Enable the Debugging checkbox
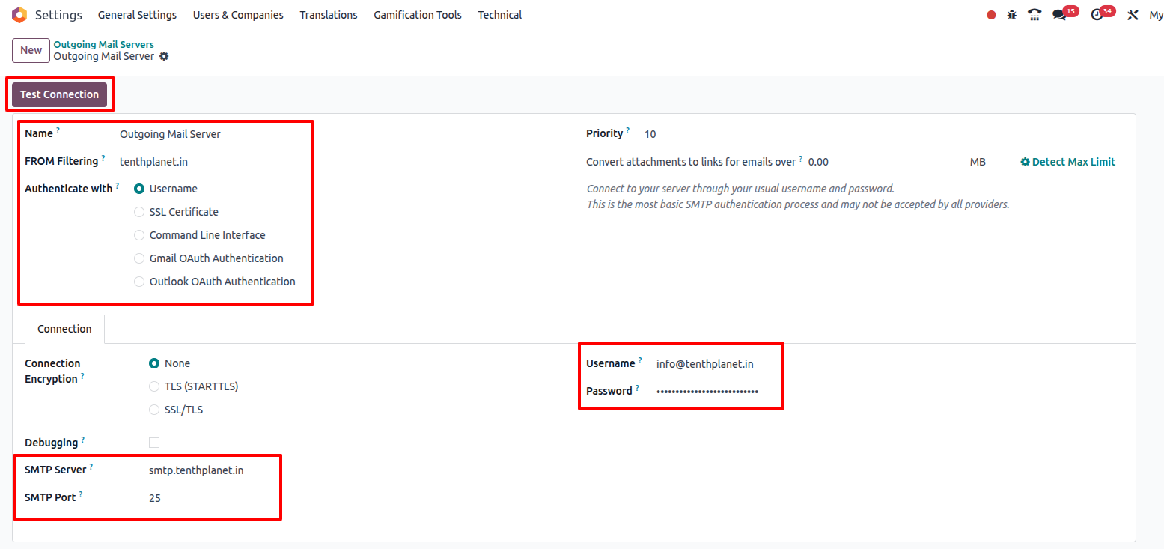This screenshot has height=549, width=1164. (x=154, y=443)
